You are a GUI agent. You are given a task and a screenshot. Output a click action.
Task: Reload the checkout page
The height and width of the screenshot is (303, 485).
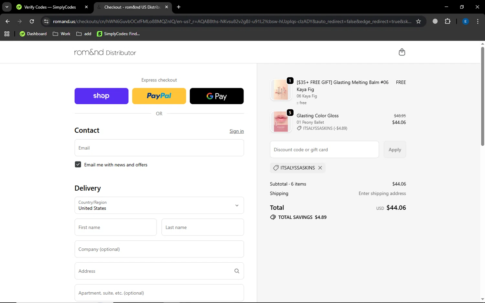pos(32,21)
